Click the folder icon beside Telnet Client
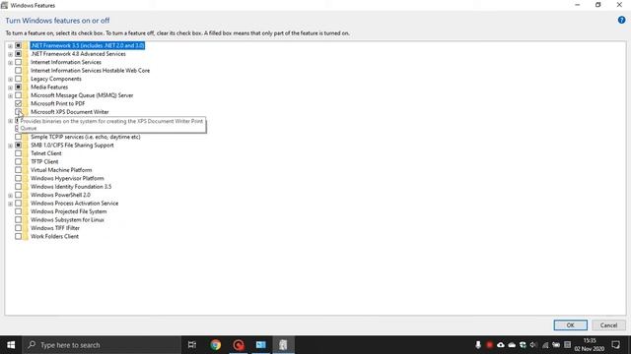This screenshot has height=354, width=631. 26,153
